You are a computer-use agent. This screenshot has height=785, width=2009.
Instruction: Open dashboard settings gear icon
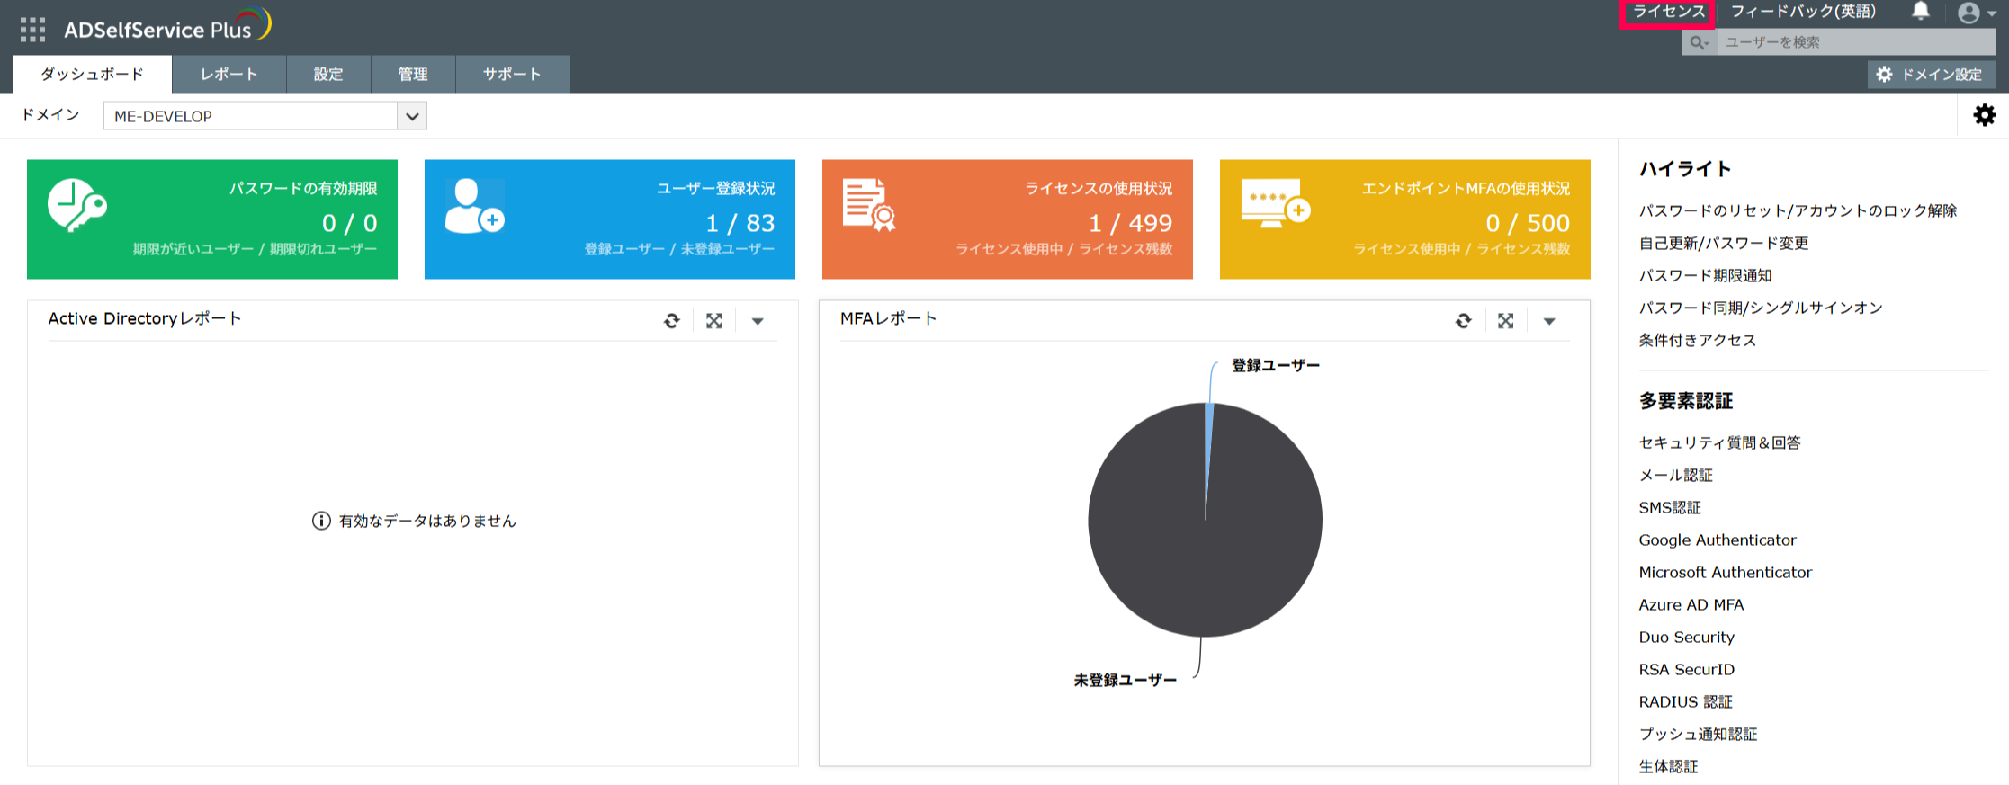(x=1984, y=115)
